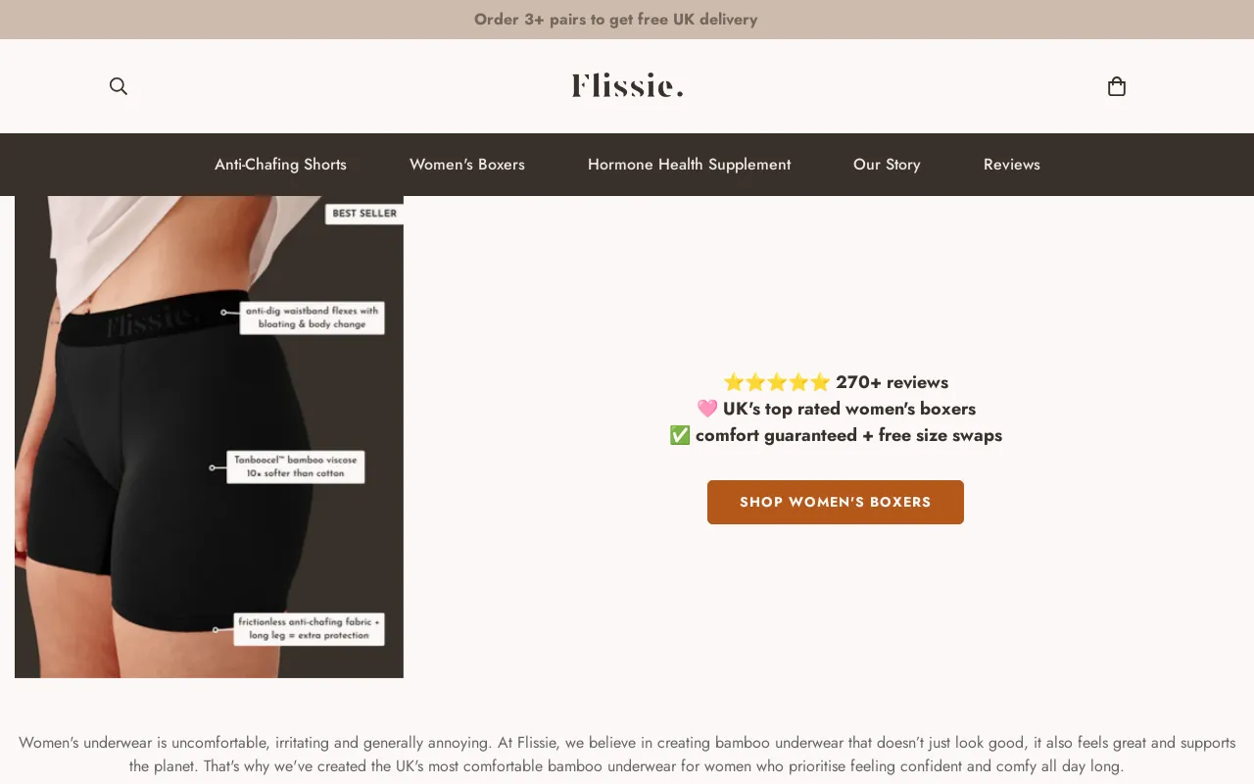Open the shopping bag cart icon
Image resolution: width=1254 pixels, height=784 pixels.
pos(1116,86)
